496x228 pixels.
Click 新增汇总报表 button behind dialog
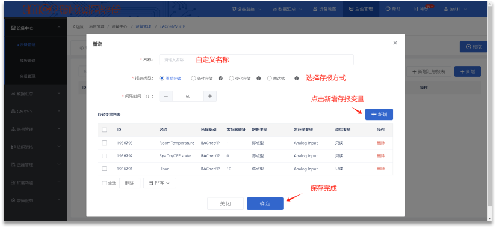click(429, 71)
